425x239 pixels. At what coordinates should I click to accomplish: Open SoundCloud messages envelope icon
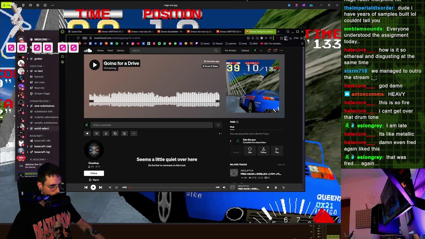[x=275, y=50]
